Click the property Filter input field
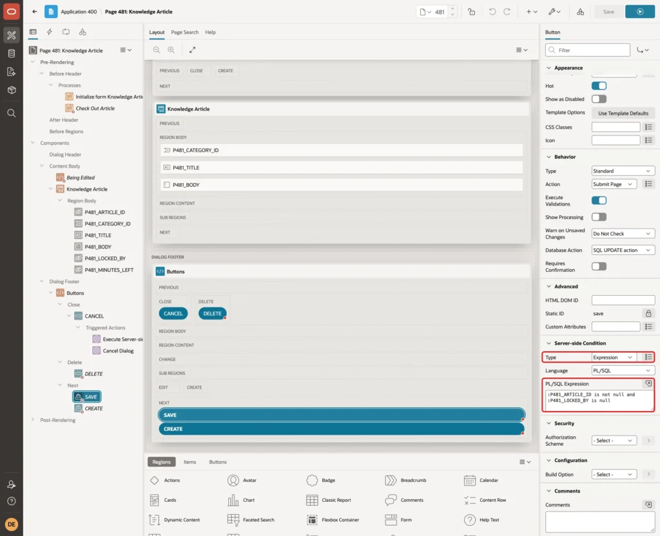Screen dimensions: 660x536 tap(588, 50)
